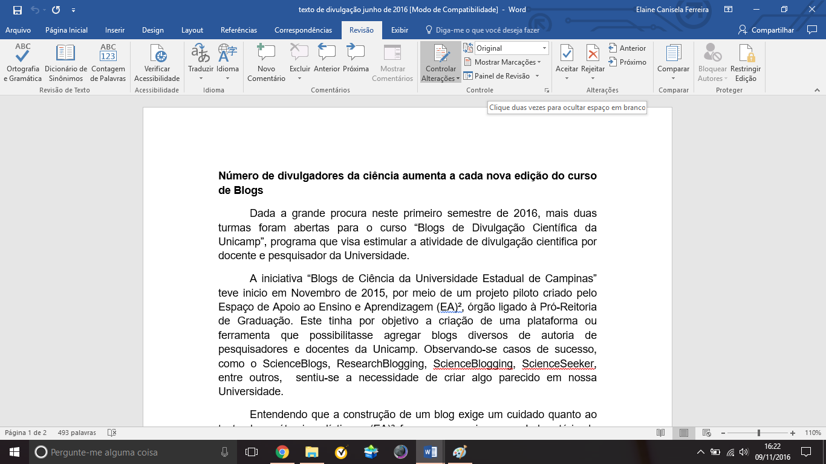
Task: Open Ribbon Display Options button
Action: 729,10
